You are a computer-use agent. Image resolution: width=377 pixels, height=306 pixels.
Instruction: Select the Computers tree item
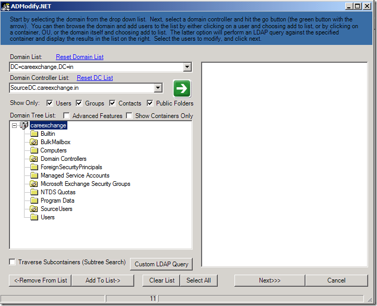[54, 150]
